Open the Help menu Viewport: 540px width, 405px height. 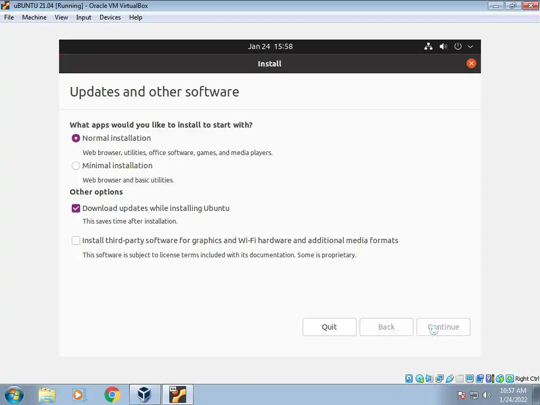136,17
